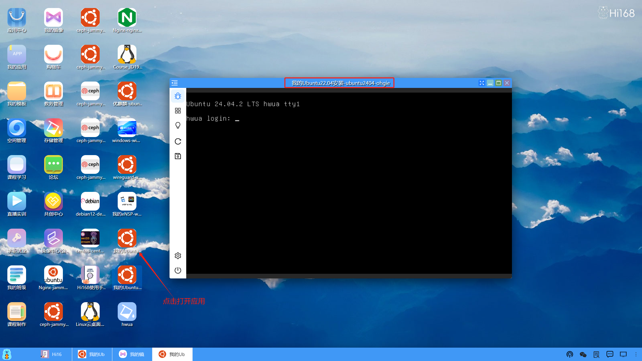The width and height of the screenshot is (642, 361).
Task: Open the gear settings icon in sidebar
Action: [178, 256]
